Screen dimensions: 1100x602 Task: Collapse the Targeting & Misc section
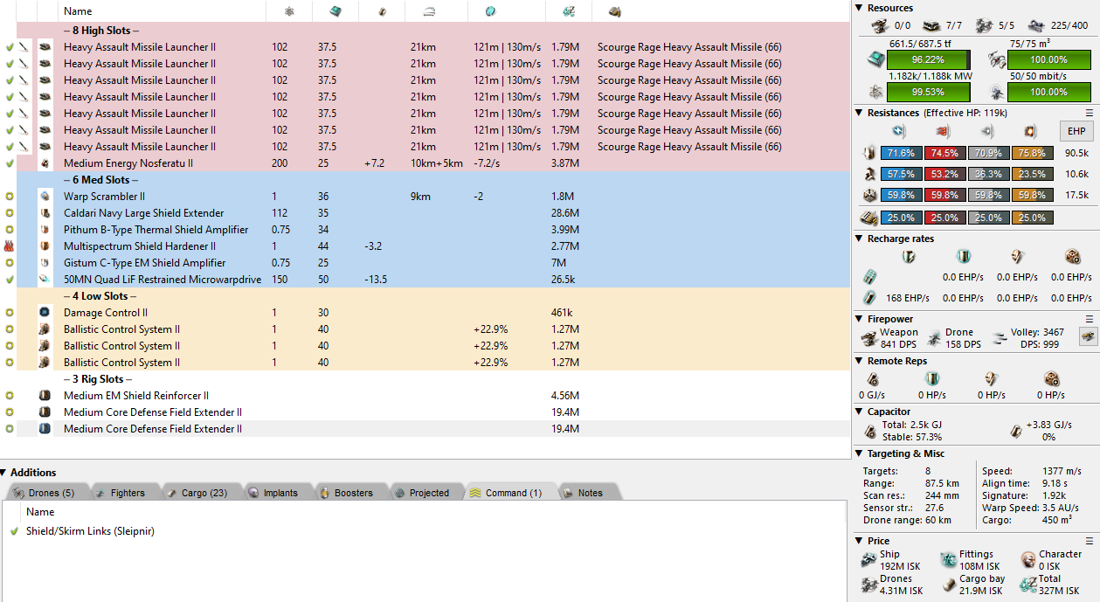(x=859, y=453)
